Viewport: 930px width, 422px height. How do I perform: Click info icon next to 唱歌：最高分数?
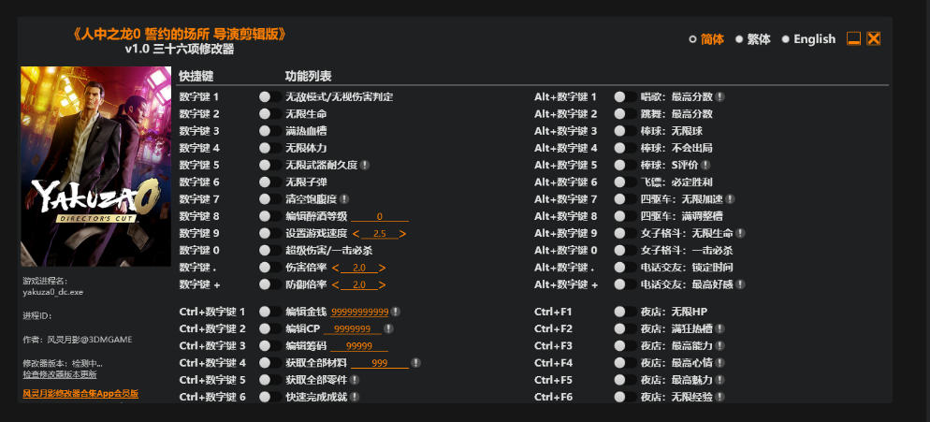click(719, 96)
